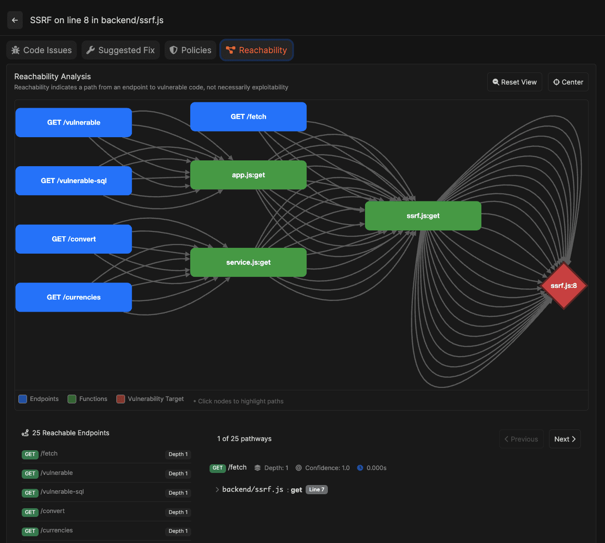Center the reachability graph
The image size is (605, 543).
click(x=568, y=82)
